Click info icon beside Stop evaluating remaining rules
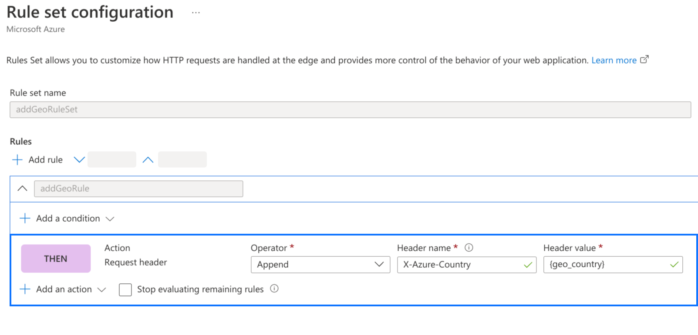The width and height of the screenshot is (698, 335). [x=274, y=289]
